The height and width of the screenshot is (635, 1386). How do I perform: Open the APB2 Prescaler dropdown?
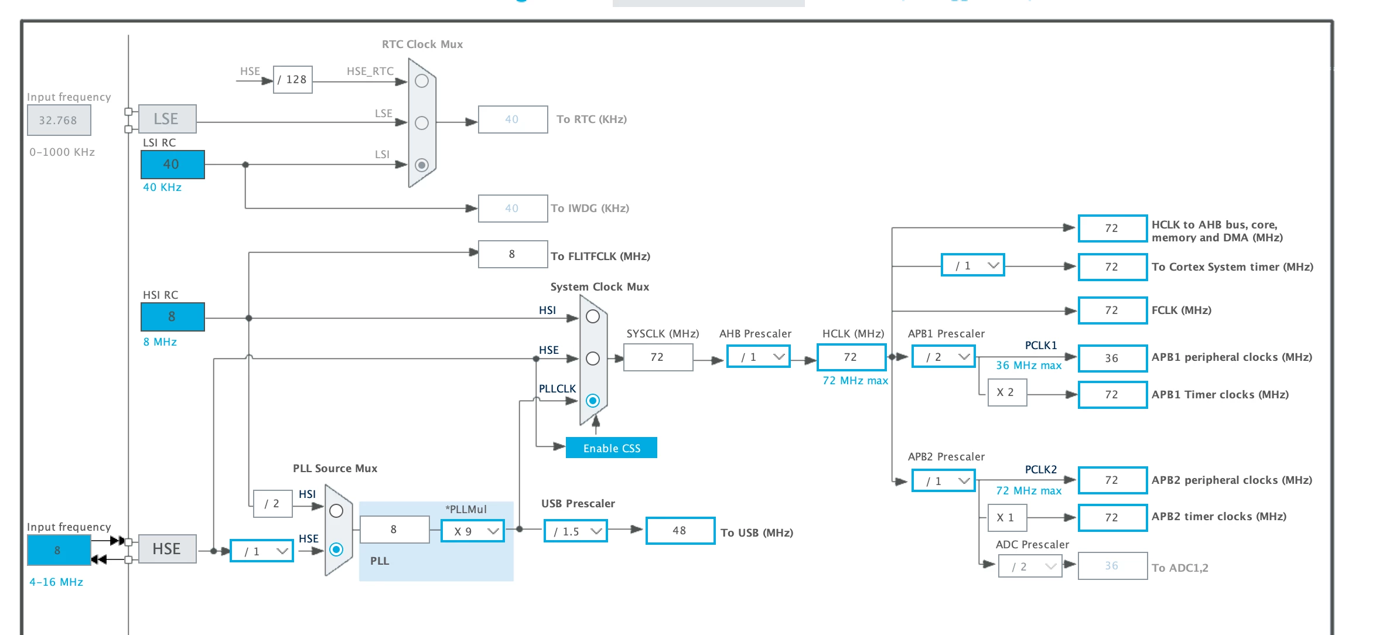click(944, 480)
